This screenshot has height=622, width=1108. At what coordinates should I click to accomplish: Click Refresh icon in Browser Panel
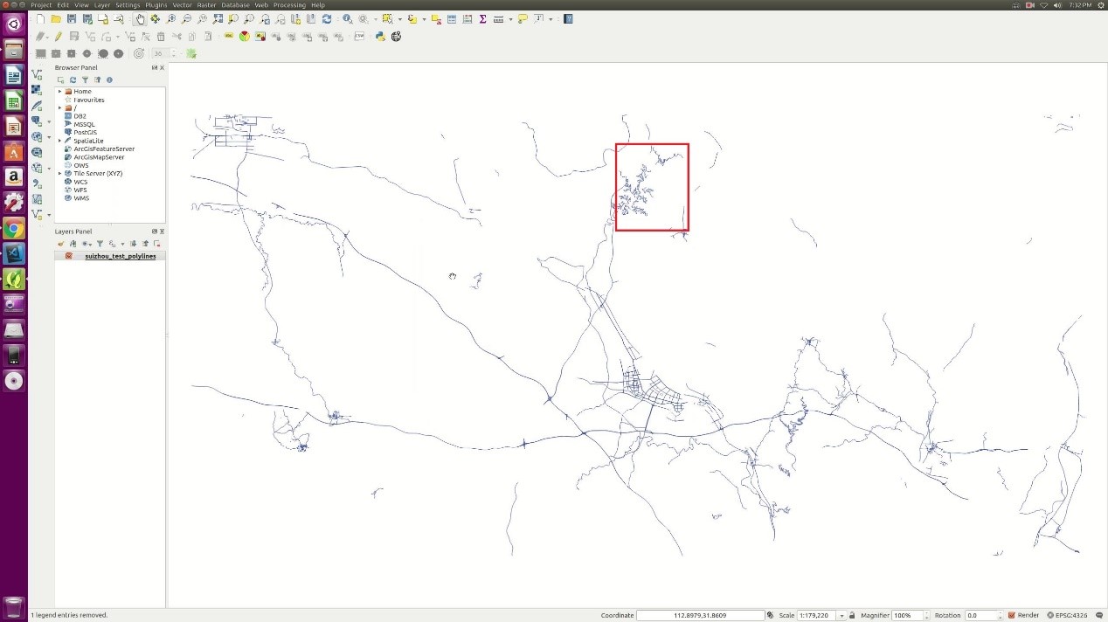click(x=73, y=79)
